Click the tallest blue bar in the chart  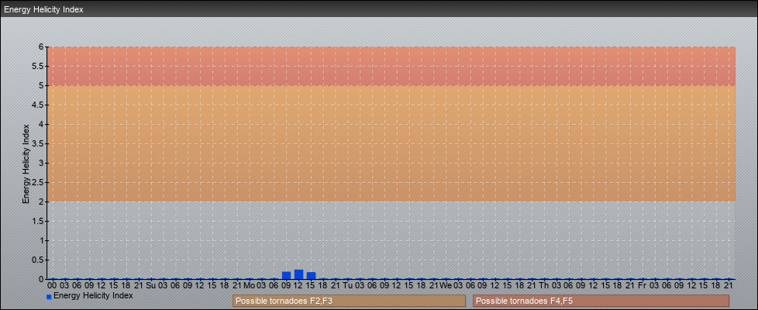[x=298, y=274]
